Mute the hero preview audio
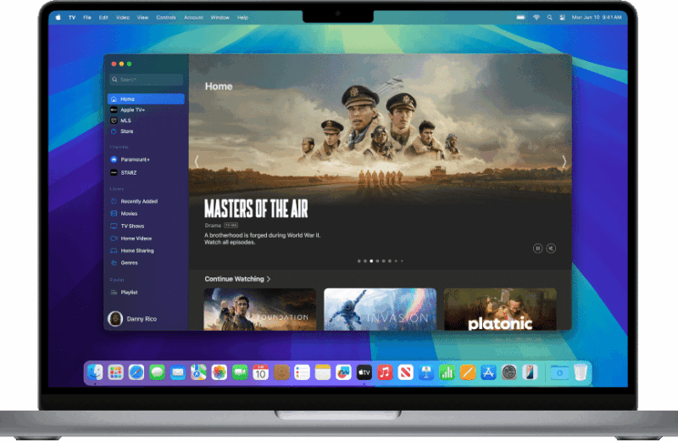Screen dimensions: 678x442 (x=551, y=249)
